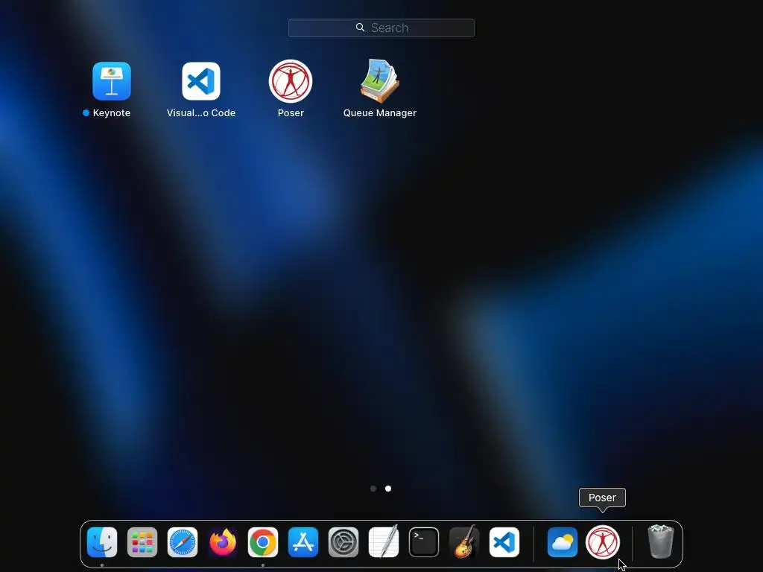Launch Firefox from the Dock

pyautogui.click(x=223, y=542)
